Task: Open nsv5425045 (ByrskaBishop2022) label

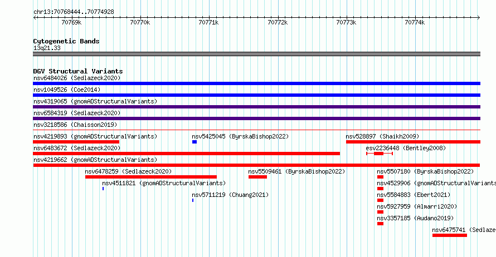Action: [240, 136]
